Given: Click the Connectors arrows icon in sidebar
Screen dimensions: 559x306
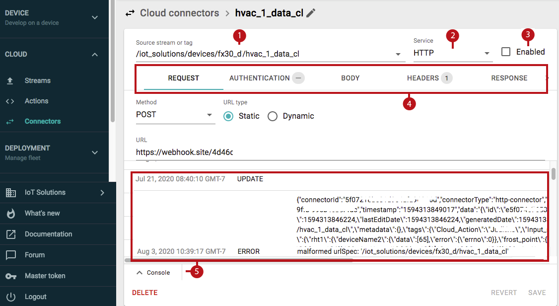Looking at the screenshot, I should [x=10, y=122].
